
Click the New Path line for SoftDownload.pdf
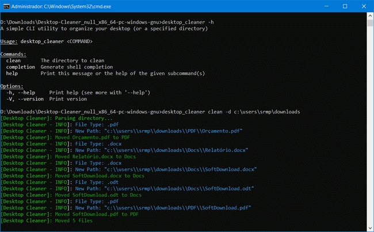(x=125, y=208)
